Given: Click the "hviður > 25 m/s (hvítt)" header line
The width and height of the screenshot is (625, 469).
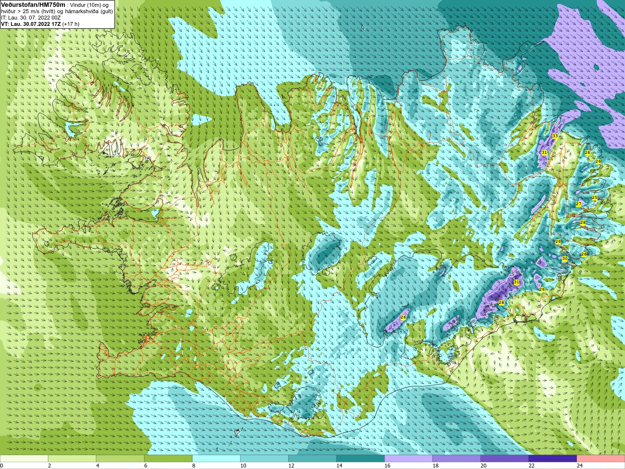Looking at the screenshot, I should [57, 11].
